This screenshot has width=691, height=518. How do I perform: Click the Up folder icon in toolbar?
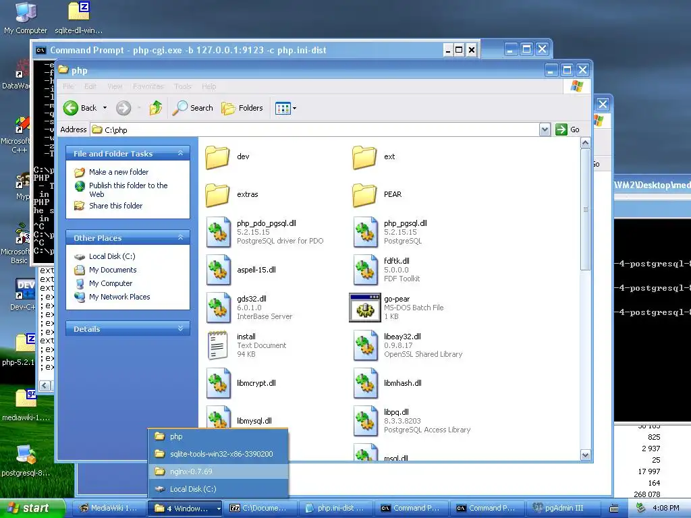point(156,108)
